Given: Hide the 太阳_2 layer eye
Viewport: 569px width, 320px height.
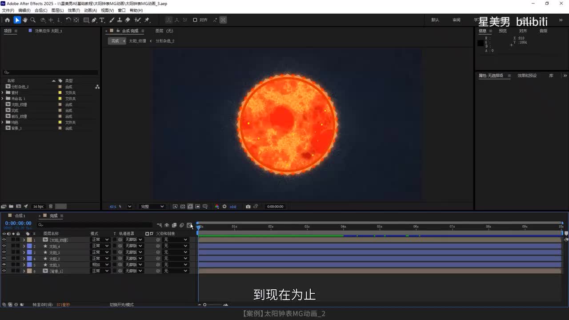Looking at the screenshot, I should (x=4, y=259).
